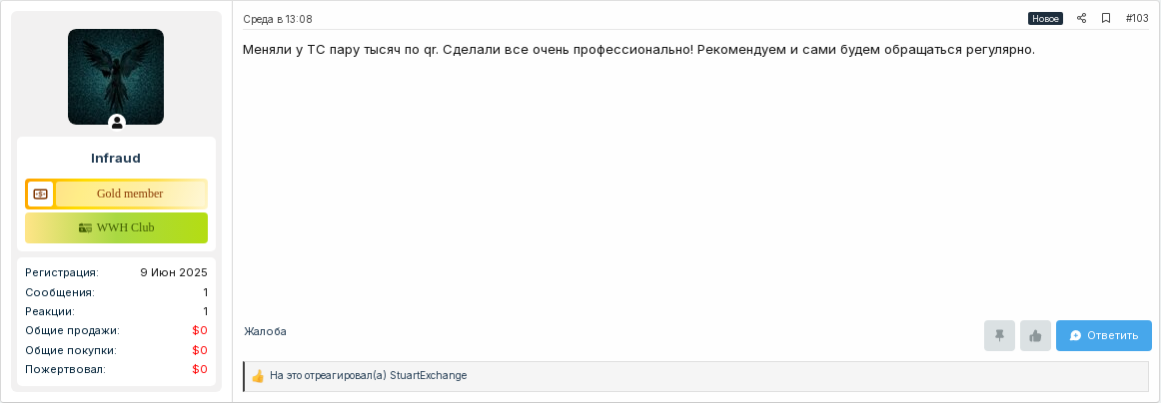Click the Новое label badge
The width and height of the screenshot is (1161, 403).
click(1045, 19)
